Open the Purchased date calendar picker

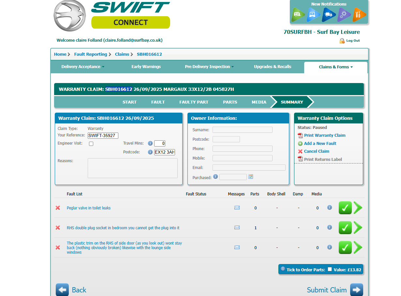pyautogui.click(x=251, y=176)
